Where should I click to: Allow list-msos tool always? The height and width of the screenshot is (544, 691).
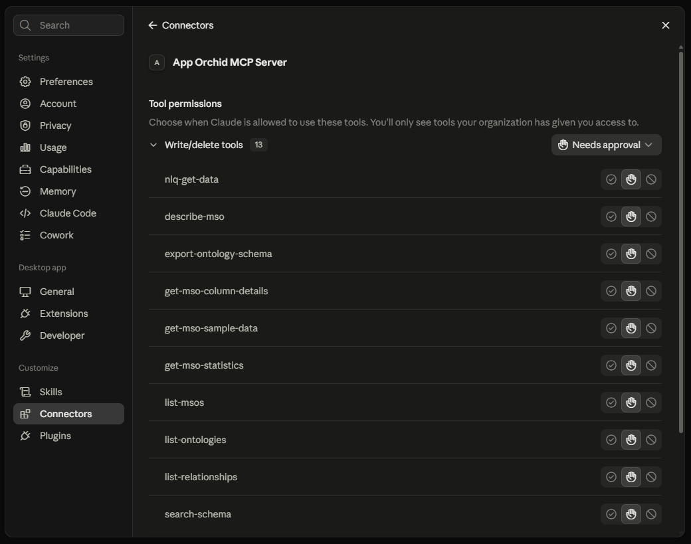(611, 403)
